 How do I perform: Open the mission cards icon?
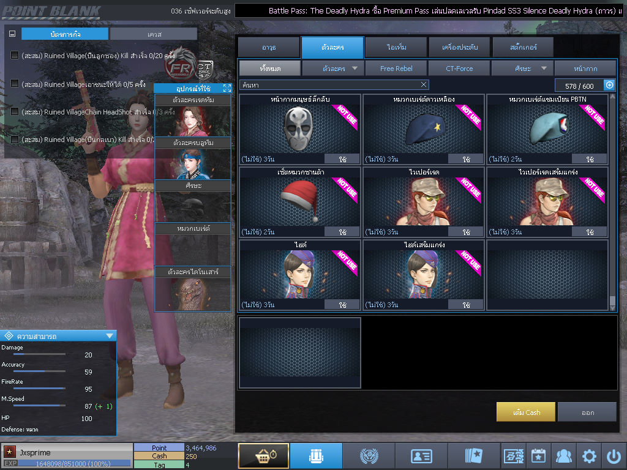(x=474, y=455)
